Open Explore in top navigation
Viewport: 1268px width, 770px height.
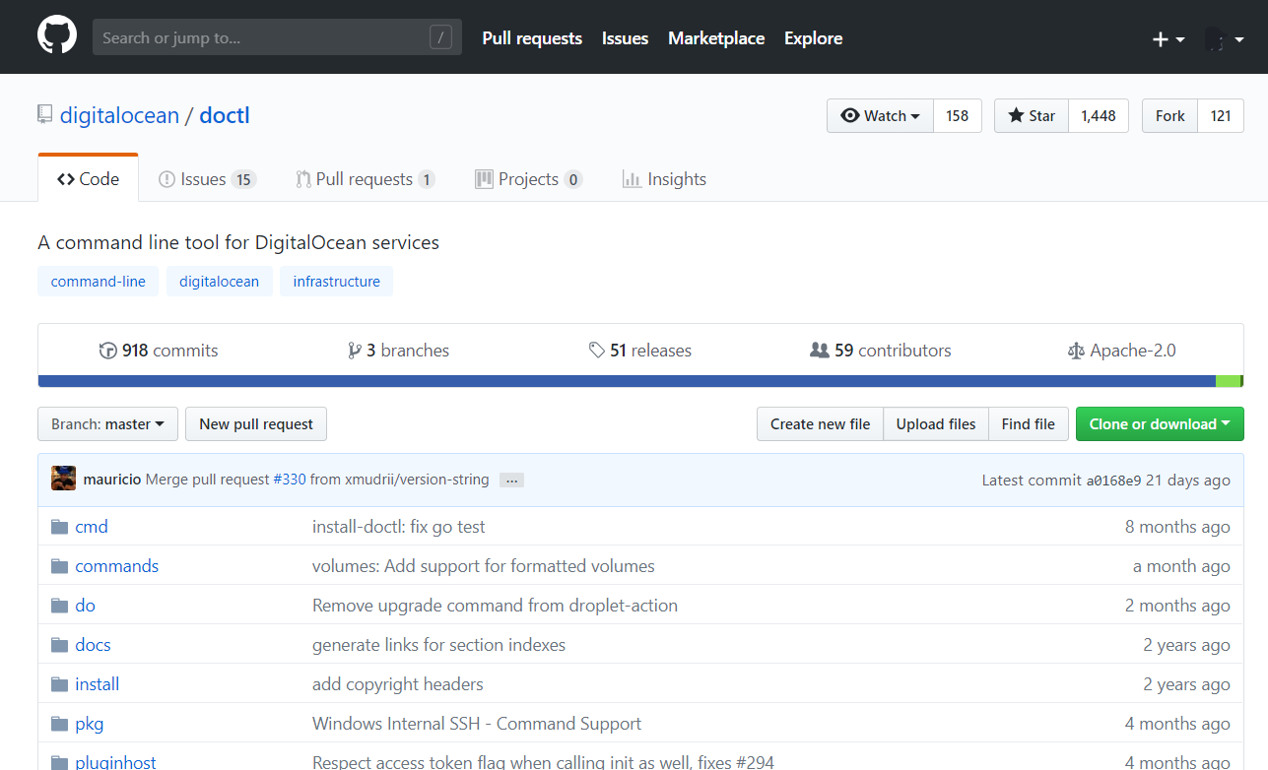tap(813, 38)
